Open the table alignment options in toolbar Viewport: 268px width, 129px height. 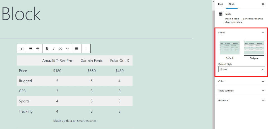31,49
